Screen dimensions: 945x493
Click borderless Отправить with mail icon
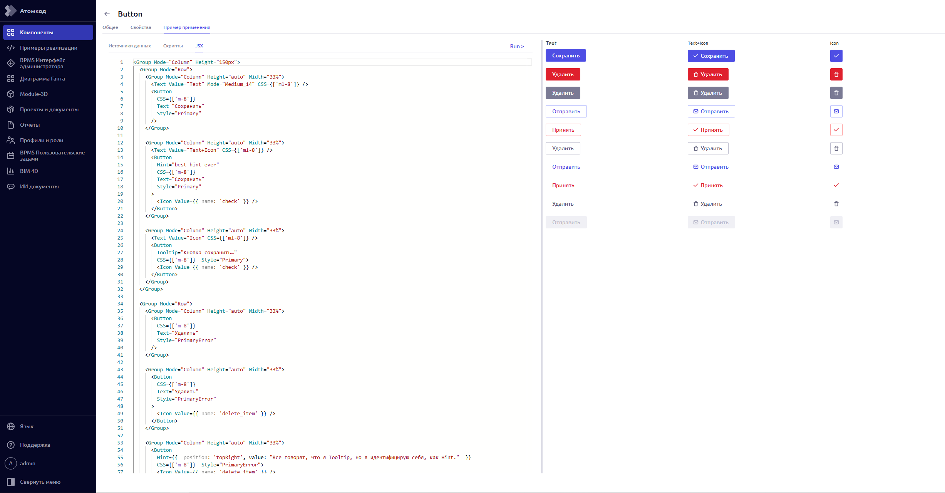711,167
